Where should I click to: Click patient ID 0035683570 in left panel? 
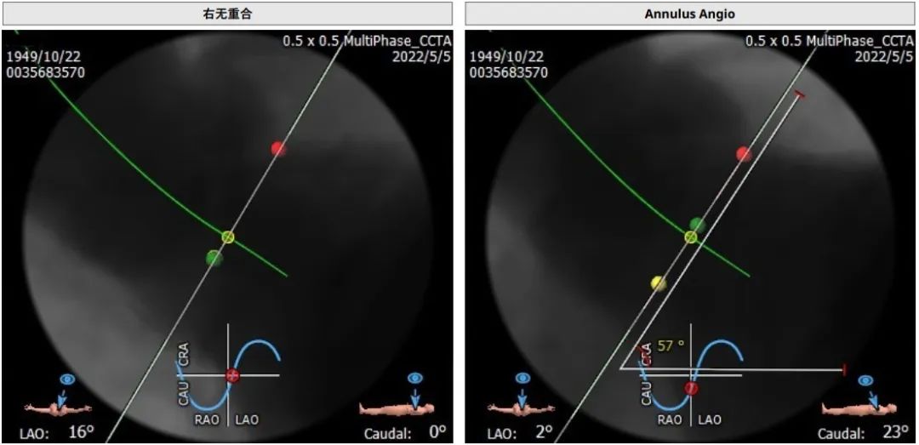click(46, 72)
